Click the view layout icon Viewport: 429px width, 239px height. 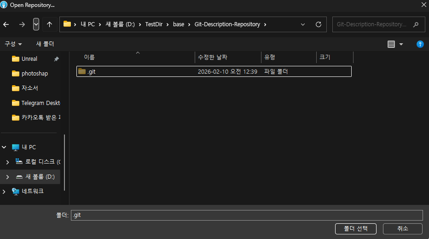tap(391, 44)
